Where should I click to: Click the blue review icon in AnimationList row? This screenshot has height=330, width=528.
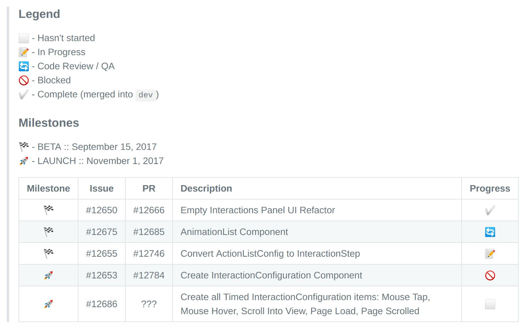point(490,232)
